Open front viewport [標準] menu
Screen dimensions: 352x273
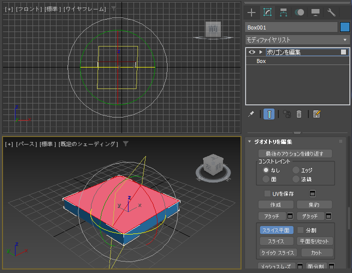pyautogui.click(x=53, y=9)
